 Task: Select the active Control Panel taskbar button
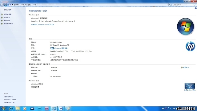coord(54,109)
